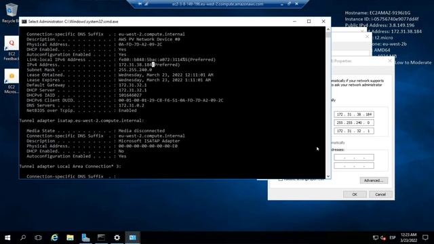Open the taskbar search magnifier
This screenshot has height=244, width=434.
[23, 237]
